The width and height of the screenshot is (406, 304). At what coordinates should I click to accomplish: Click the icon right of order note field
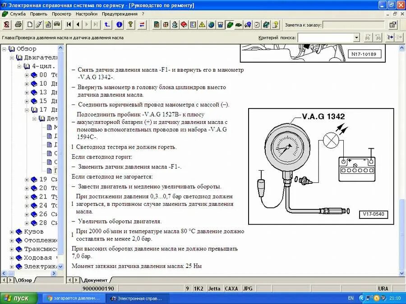(393, 25)
